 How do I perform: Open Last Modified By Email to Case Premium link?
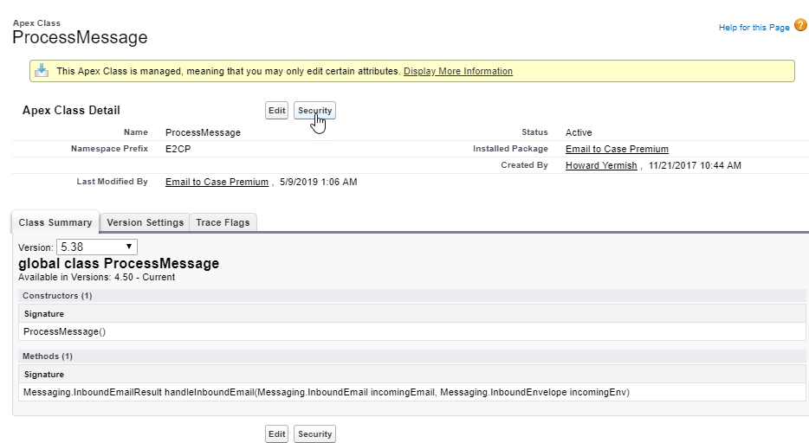click(217, 182)
